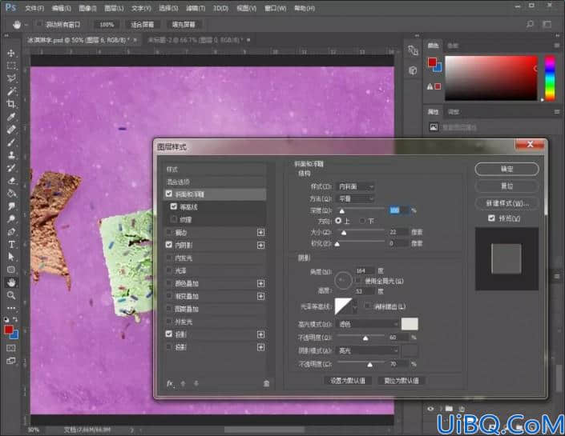This screenshot has width=565, height=436.
Task: Click the plus icon beside 描边
Action: (x=261, y=232)
